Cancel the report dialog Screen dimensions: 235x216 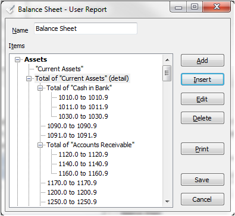click(202, 199)
